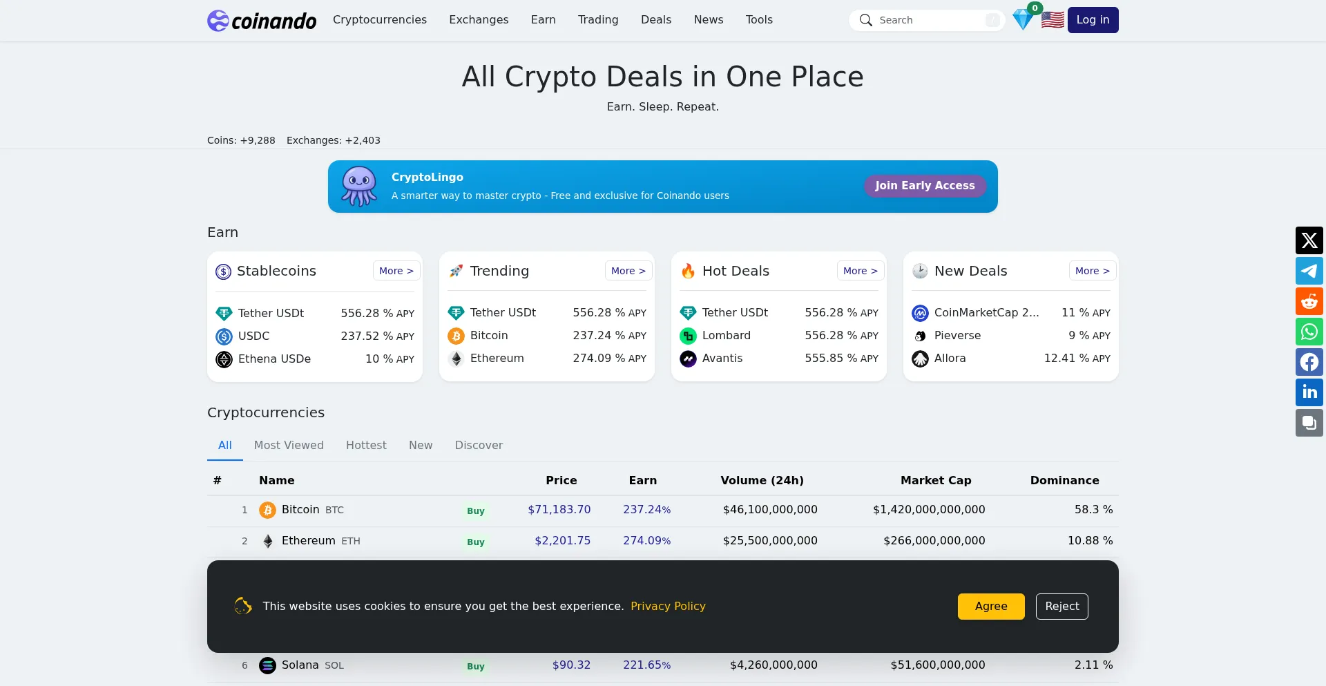Screen dimensions: 1326x686
Task: Click the Stablecoins dollar icon
Action: click(223, 271)
